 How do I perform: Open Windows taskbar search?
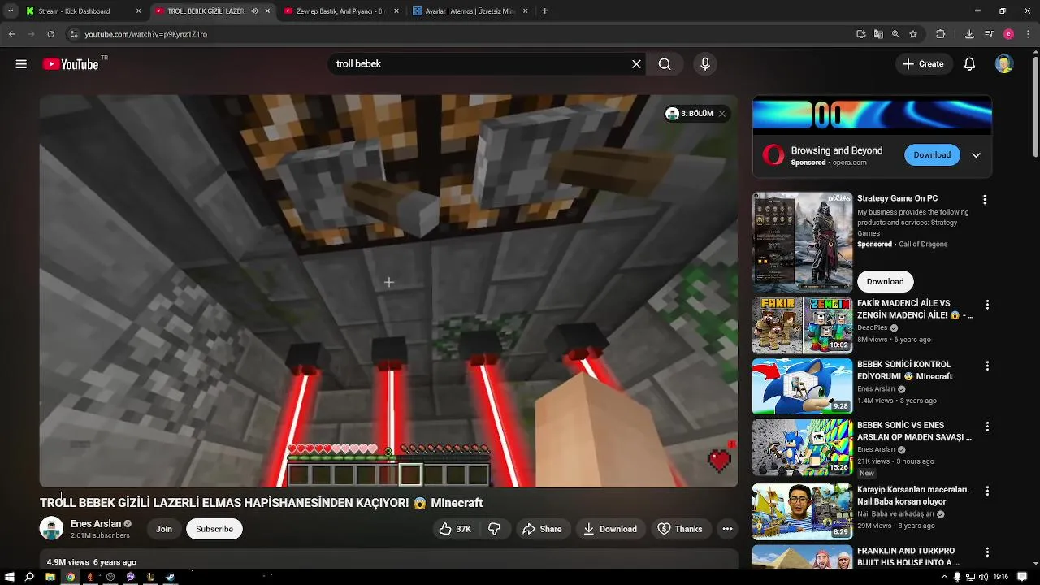30,577
